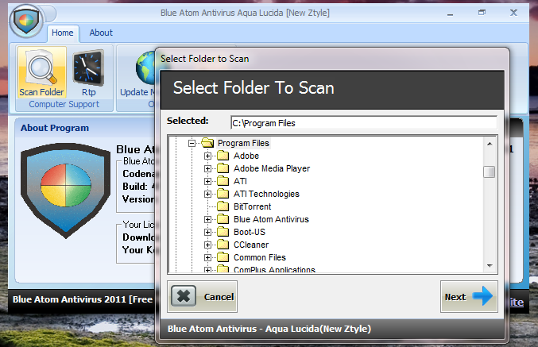The width and height of the screenshot is (538, 347).
Task: Click the Common Files folder icon
Action: (x=223, y=257)
